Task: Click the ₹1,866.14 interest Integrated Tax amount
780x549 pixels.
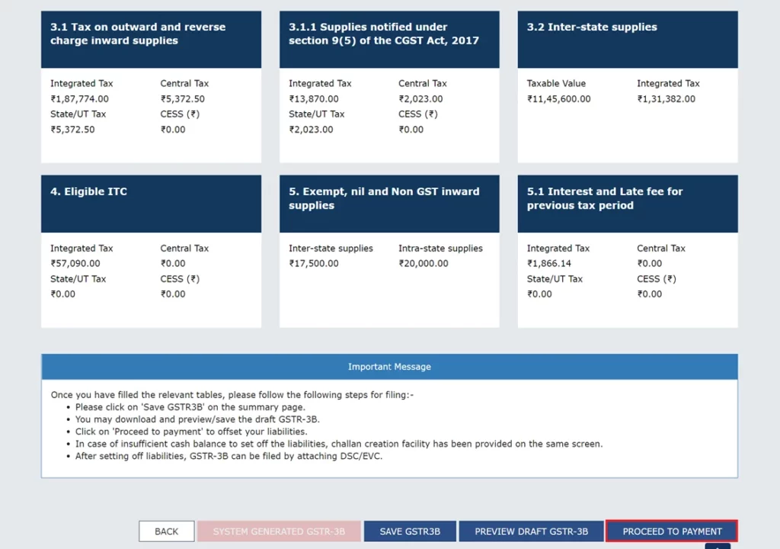Action: point(548,264)
